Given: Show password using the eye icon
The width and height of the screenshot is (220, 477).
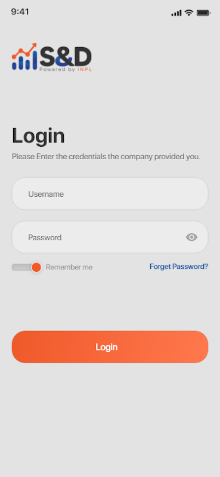Looking at the screenshot, I should pyautogui.click(x=192, y=237).
